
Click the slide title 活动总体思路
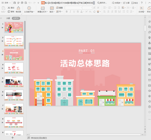tap(85, 63)
